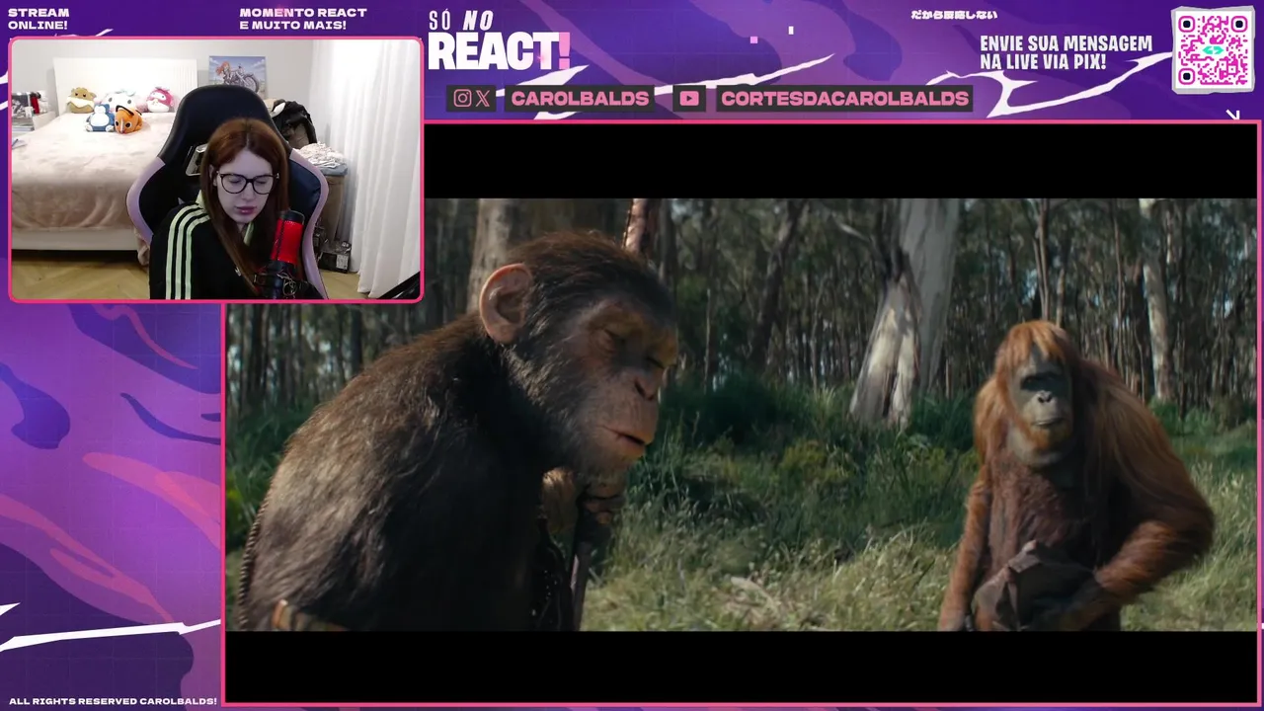Image resolution: width=1264 pixels, height=711 pixels.
Task: Click the MOMENTO REACT E MUITO MAIS! text
Action: pos(303,19)
